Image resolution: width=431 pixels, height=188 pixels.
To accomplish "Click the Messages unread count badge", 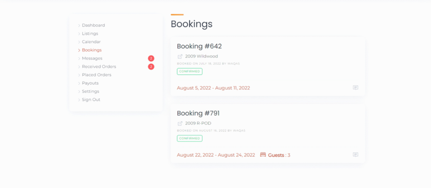I will tap(151, 58).
